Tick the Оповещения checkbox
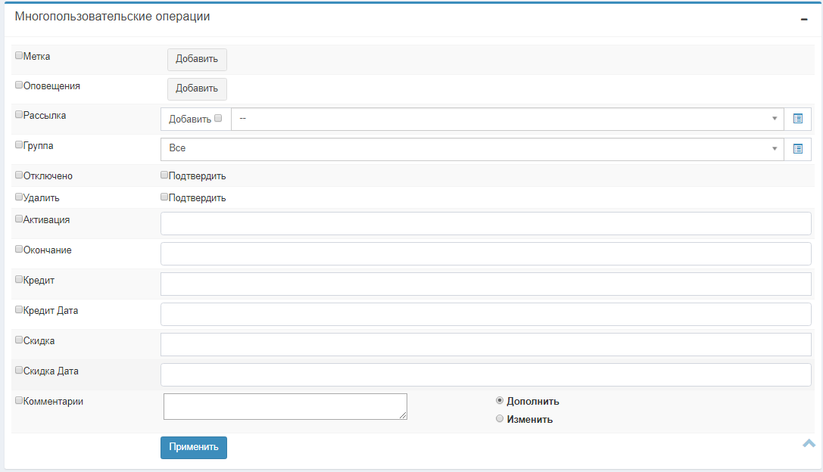 [19, 85]
